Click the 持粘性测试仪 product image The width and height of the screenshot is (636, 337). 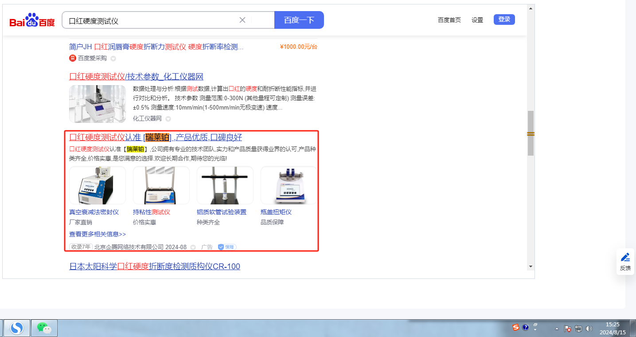(x=161, y=185)
